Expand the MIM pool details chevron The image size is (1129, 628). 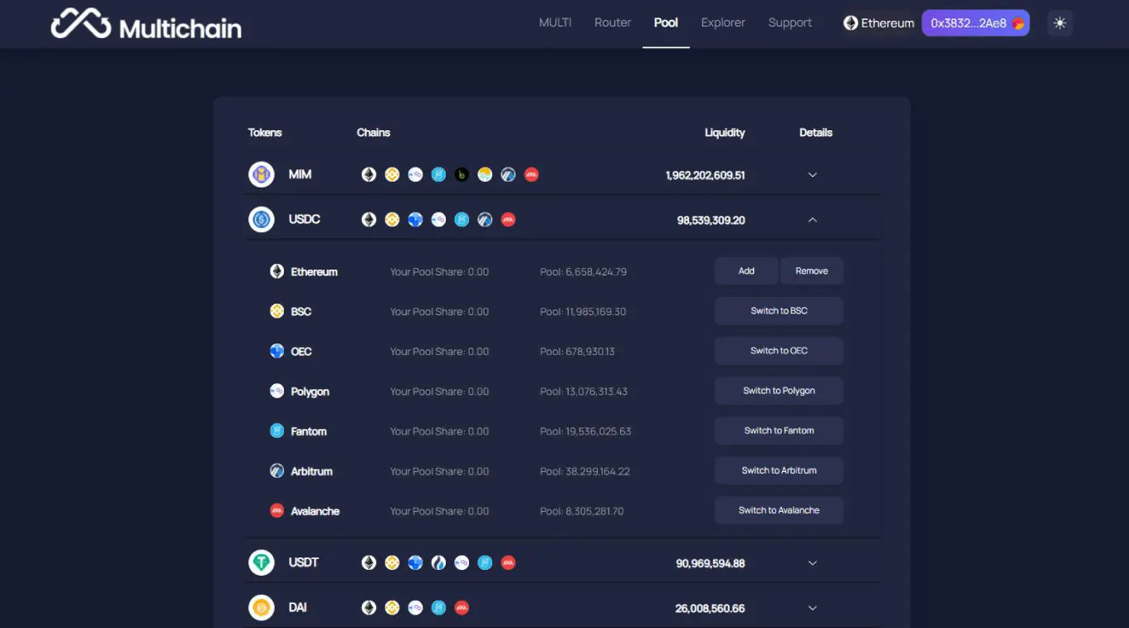[813, 175]
